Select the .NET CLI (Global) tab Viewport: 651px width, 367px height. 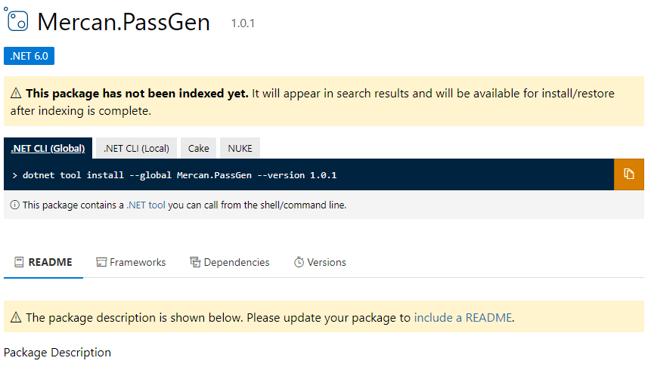(48, 148)
